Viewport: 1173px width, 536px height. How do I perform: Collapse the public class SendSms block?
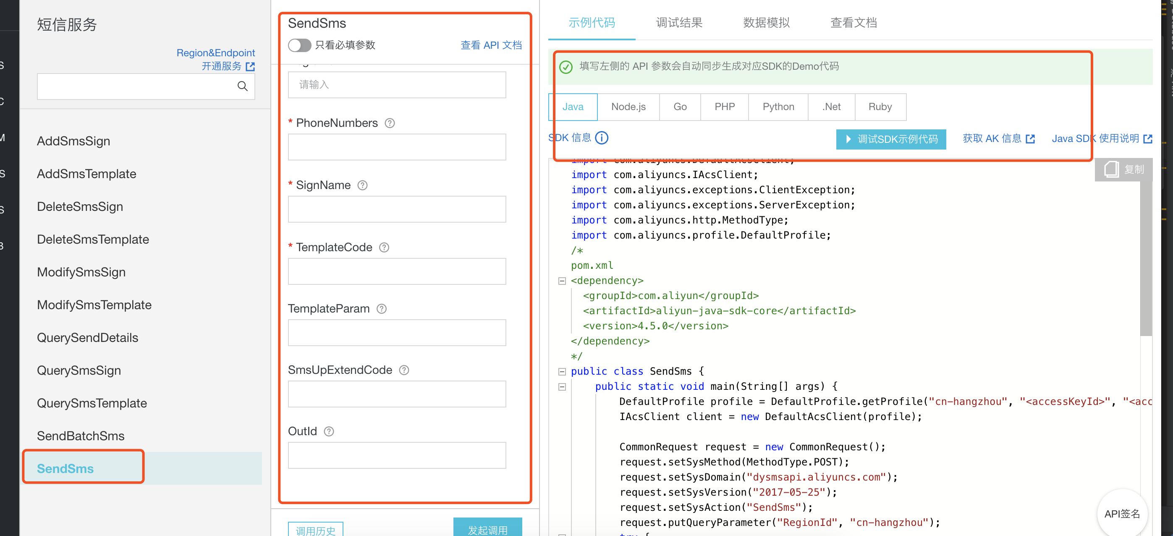coord(562,371)
